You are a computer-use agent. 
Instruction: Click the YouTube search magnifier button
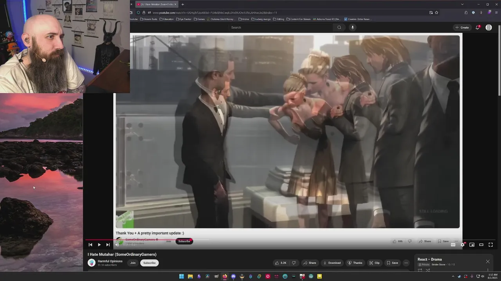339,27
